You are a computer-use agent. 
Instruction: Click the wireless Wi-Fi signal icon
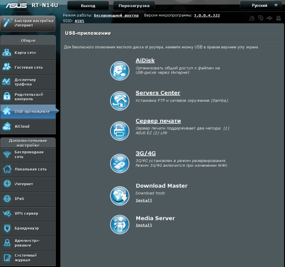[x=7, y=155]
